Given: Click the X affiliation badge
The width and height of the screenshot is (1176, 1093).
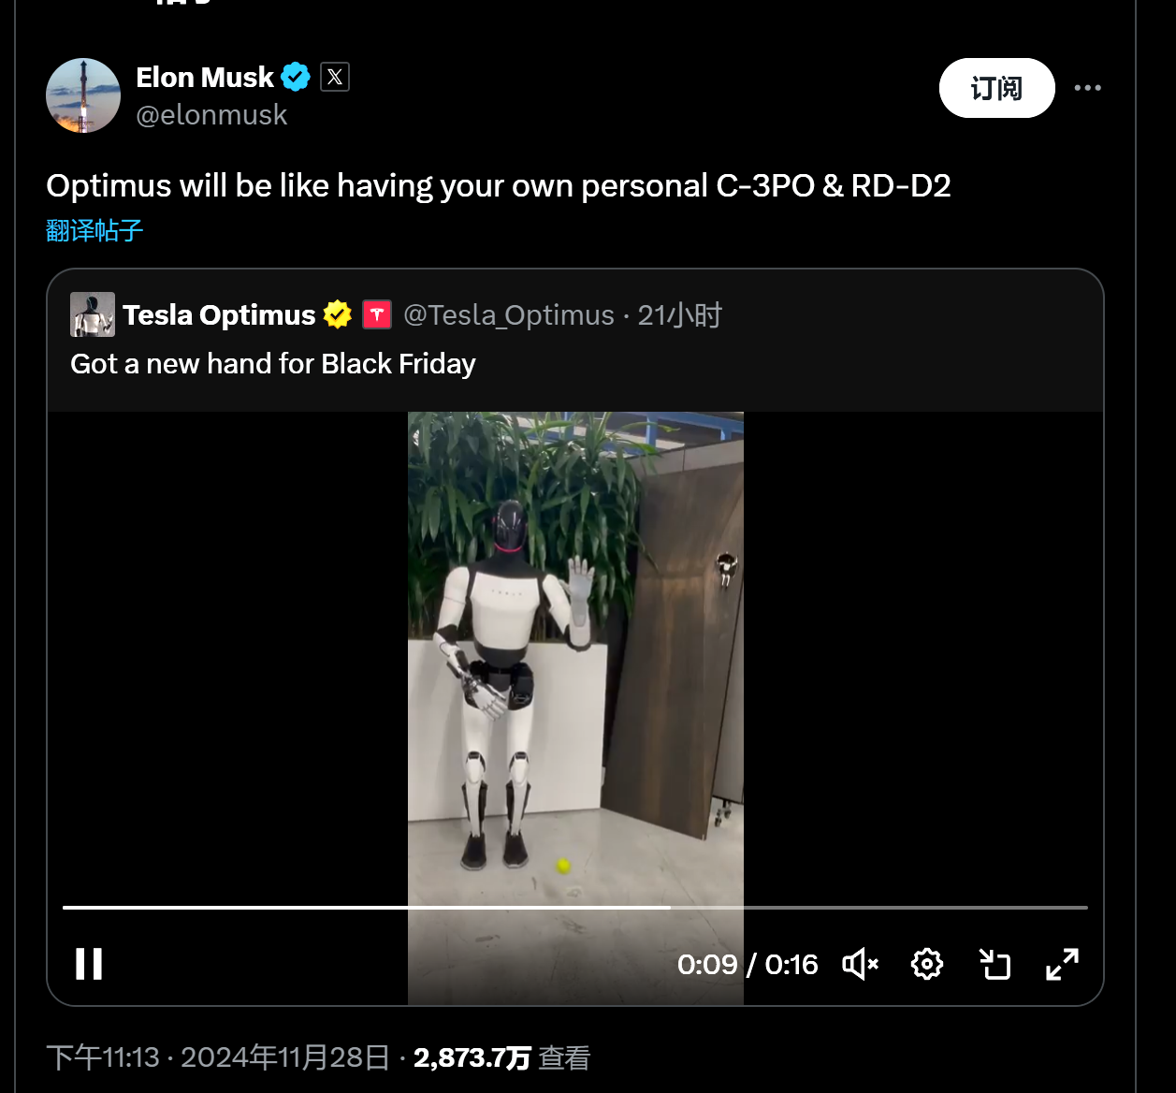Looking at the screenshot, I should pyautogui.click(x=335, y=77).
